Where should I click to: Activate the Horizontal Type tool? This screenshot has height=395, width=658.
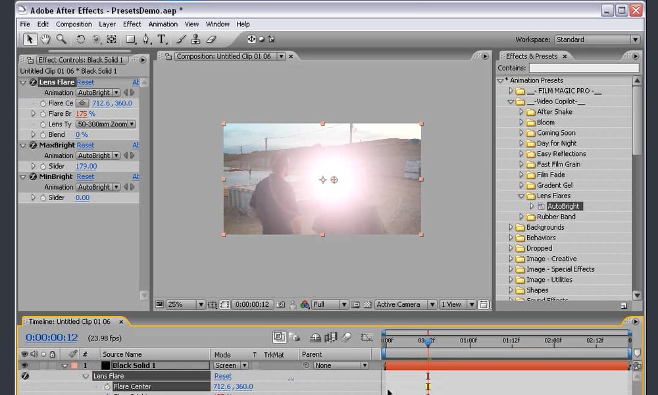click(x=162, y=39)
